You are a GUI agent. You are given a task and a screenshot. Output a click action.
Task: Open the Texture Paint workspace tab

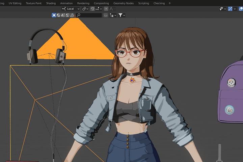point(34,3)
